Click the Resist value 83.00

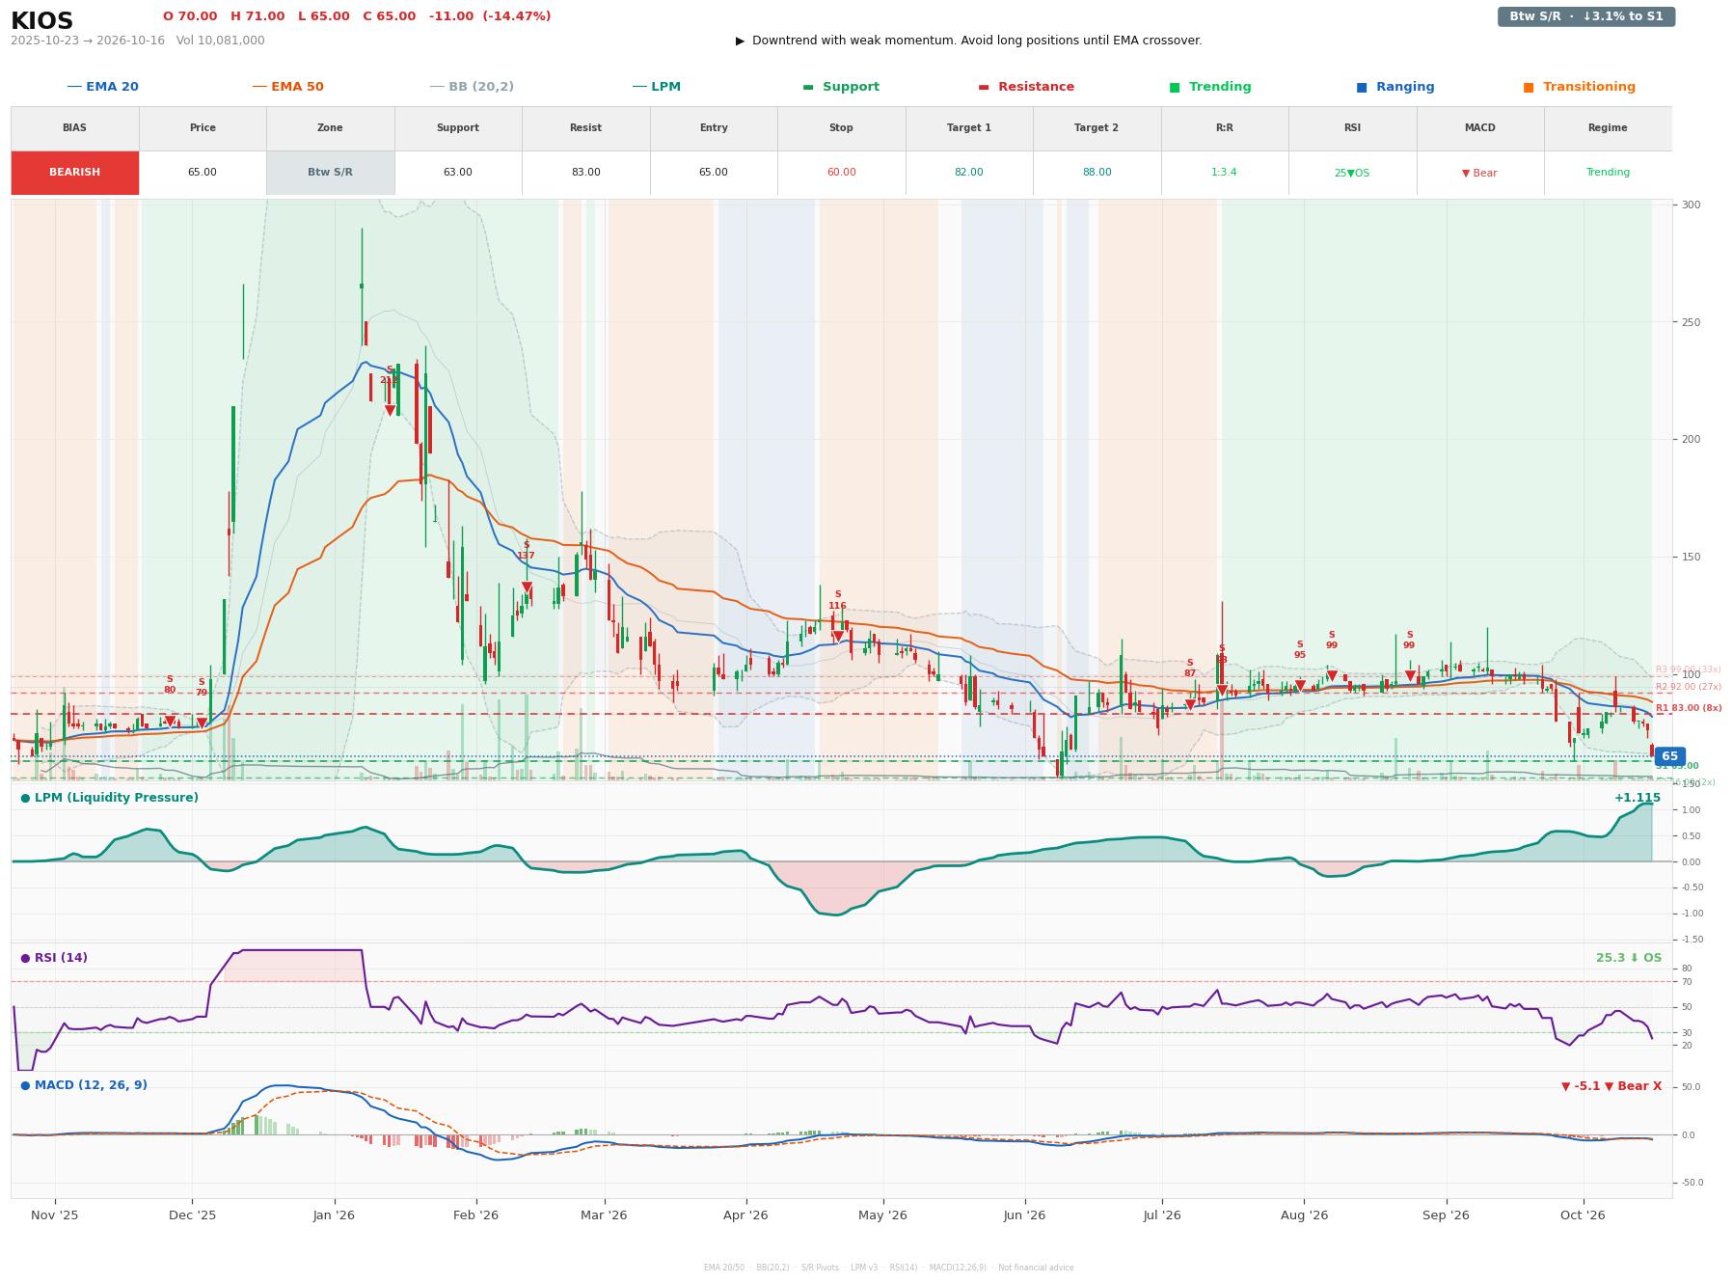[x=585, y=173]
